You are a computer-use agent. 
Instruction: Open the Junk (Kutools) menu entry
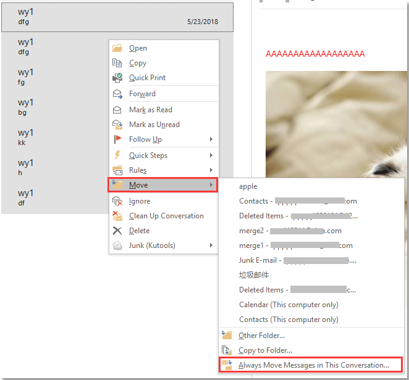pyautogui.click(x=164, y=246)
